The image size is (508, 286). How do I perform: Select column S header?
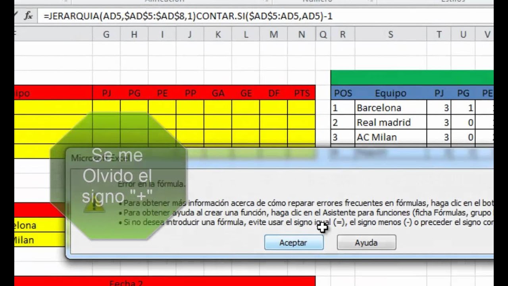point(391,35)
